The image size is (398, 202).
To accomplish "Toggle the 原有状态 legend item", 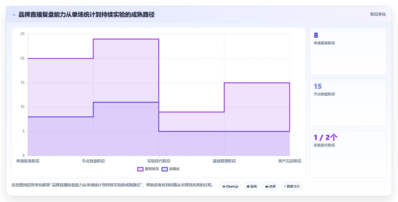I will 148,169.
